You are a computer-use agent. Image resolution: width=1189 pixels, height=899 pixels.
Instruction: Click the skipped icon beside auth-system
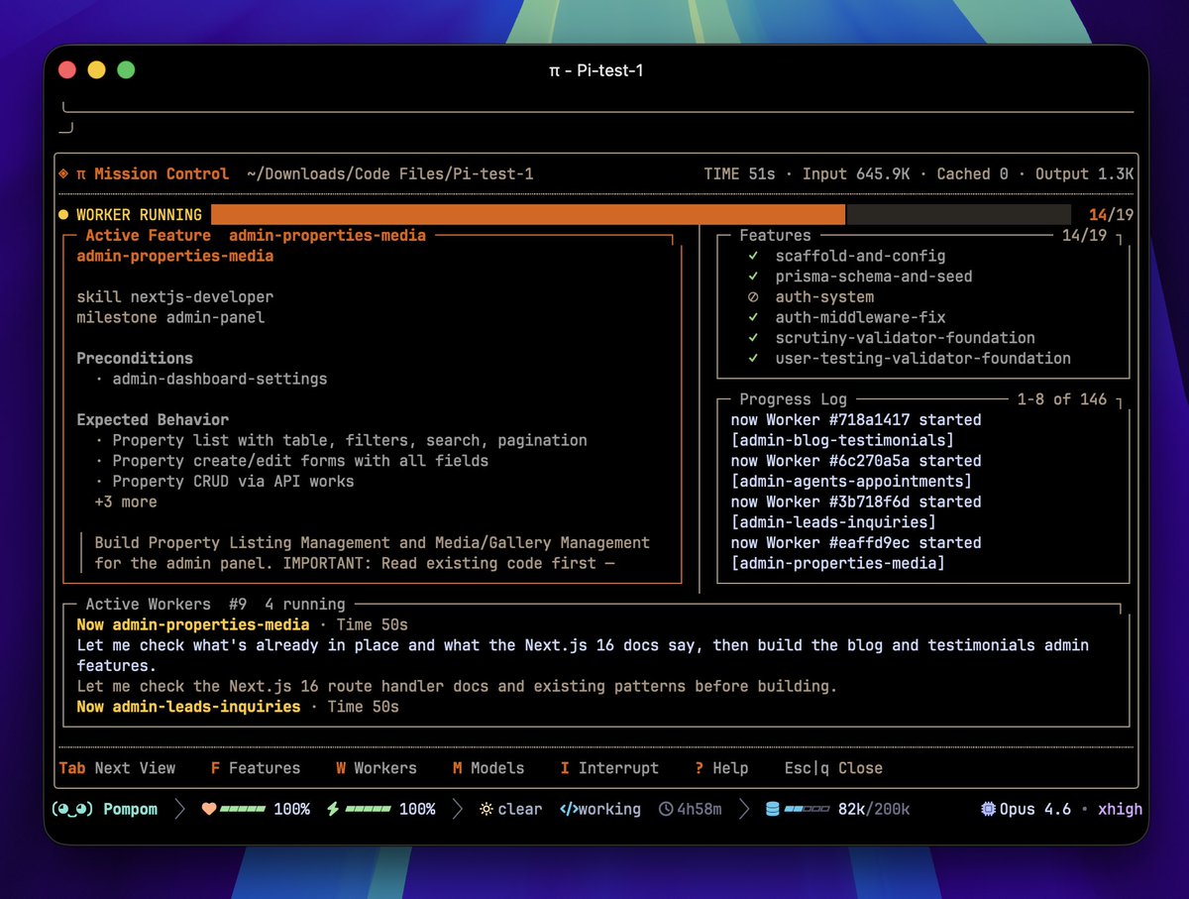coord(754,297)
